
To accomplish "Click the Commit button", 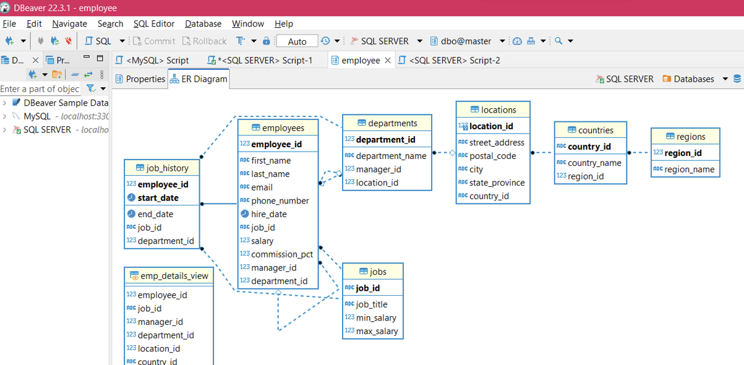I will (154, 41).
